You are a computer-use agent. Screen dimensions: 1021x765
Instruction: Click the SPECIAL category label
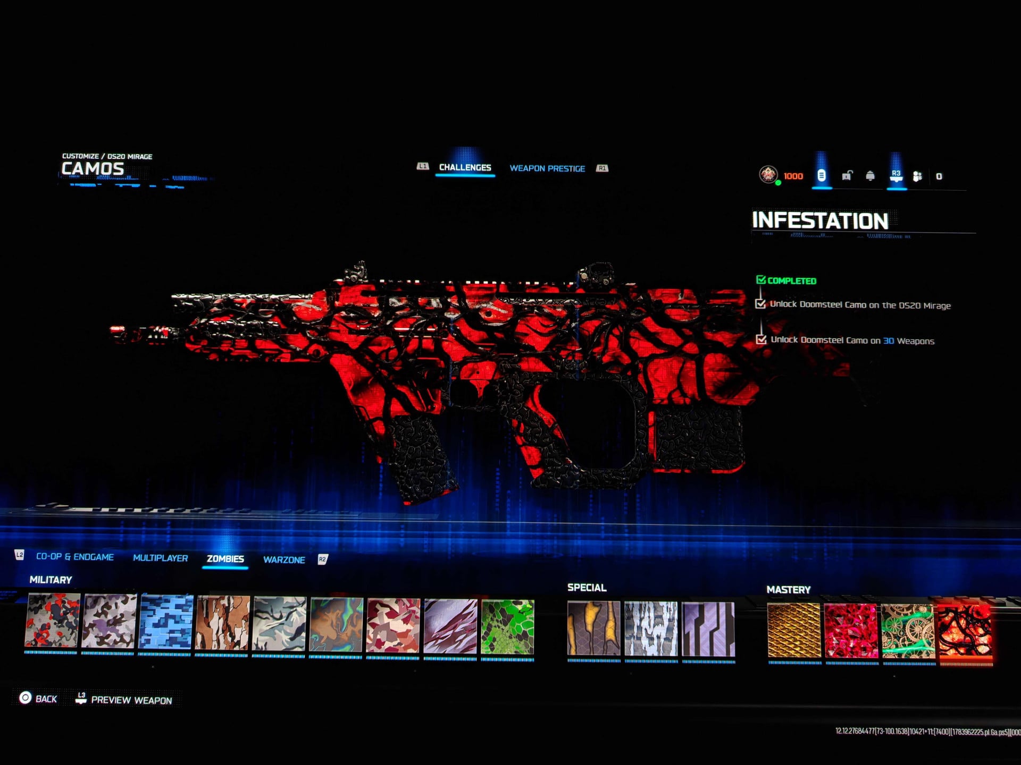pyautogui.click(x=587, y=588)
